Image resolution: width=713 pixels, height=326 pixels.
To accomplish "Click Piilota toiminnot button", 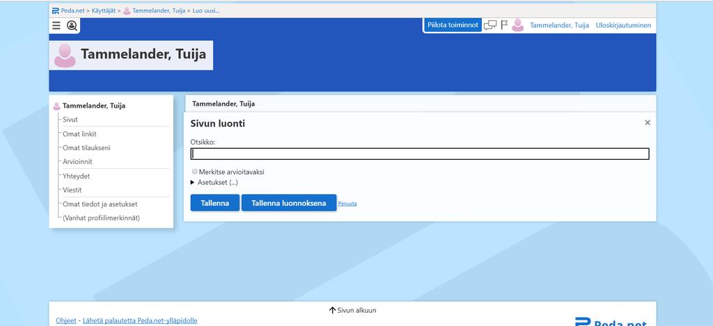I will (453, 26).
